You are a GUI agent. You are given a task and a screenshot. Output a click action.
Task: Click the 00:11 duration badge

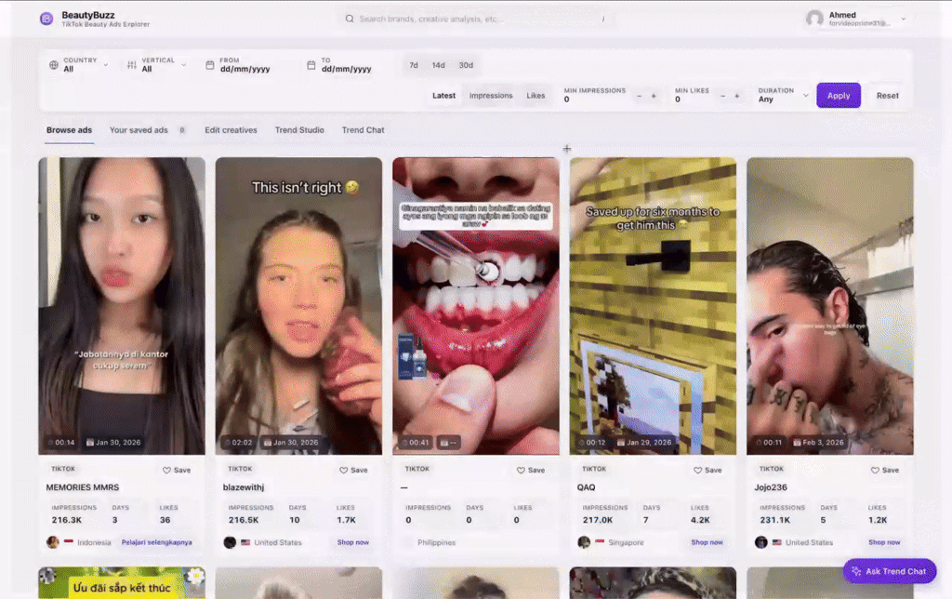tap(769, 442)
